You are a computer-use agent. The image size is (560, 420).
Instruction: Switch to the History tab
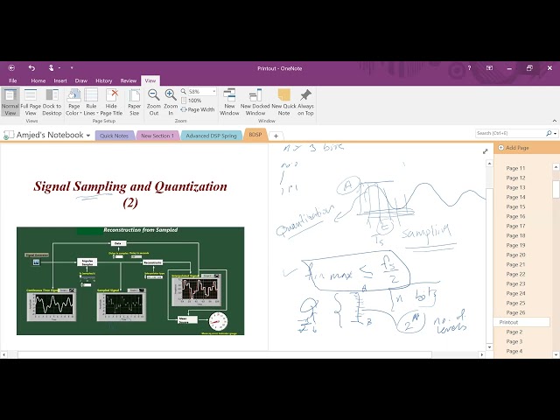coord(104,80)
